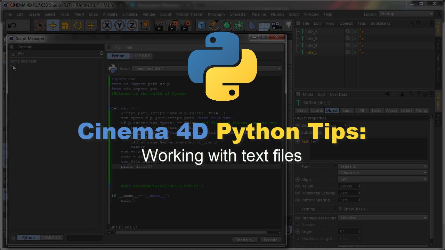Open the MoGraph menu
Viewport: 445px width, 250px height.
tap(216, 14)
